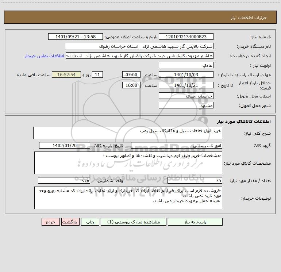Click buyer organization name field

tap(139, 46)
